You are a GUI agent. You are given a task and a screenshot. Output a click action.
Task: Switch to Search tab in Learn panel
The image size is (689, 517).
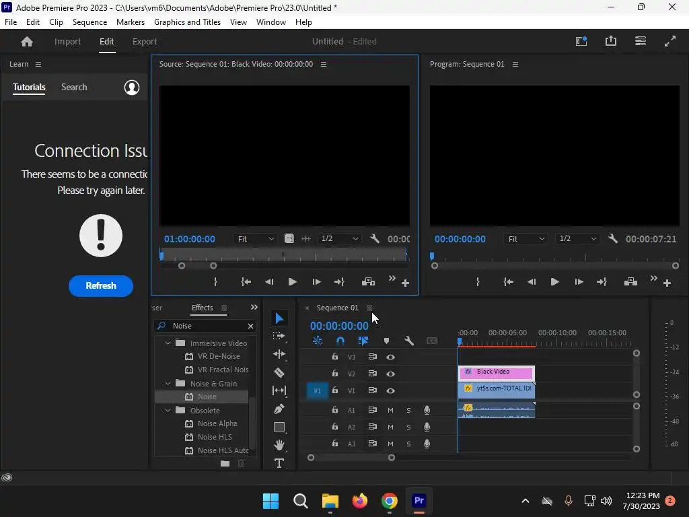point(74,87)
